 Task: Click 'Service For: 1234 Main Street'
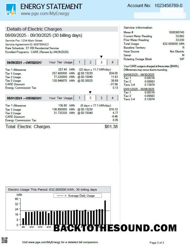[x=24, y=40]
